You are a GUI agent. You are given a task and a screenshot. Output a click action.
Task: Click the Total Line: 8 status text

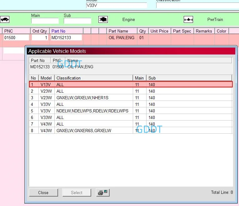pos(222,192)
